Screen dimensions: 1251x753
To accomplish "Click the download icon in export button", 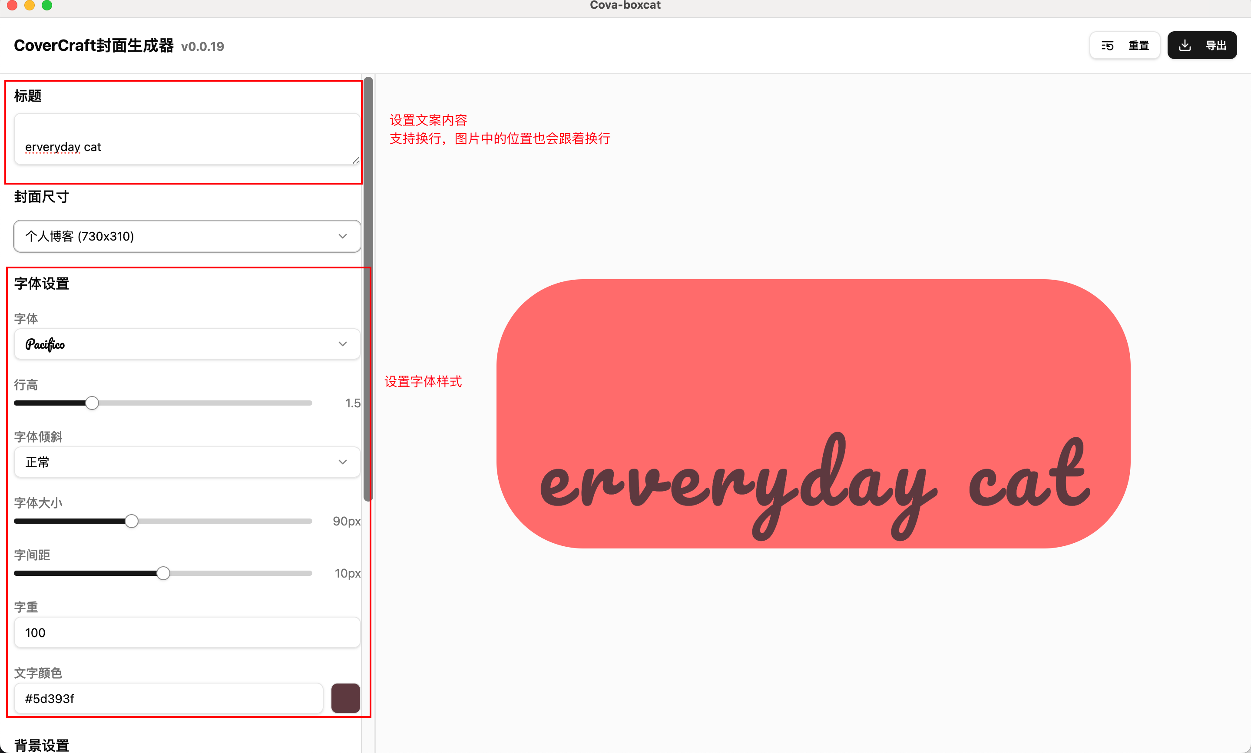I will [x=1185, y=46].
